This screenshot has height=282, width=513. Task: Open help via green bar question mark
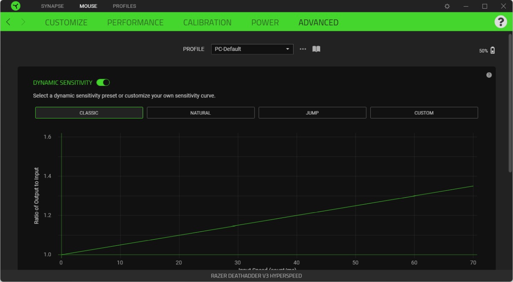click(x=501, y=22)
